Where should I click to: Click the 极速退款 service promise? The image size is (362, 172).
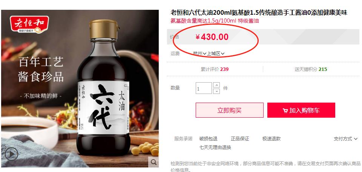tap(271, 139)
